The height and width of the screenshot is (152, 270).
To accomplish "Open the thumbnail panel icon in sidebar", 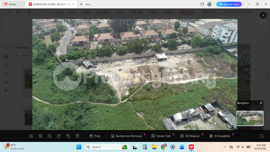I will point(6,57).
